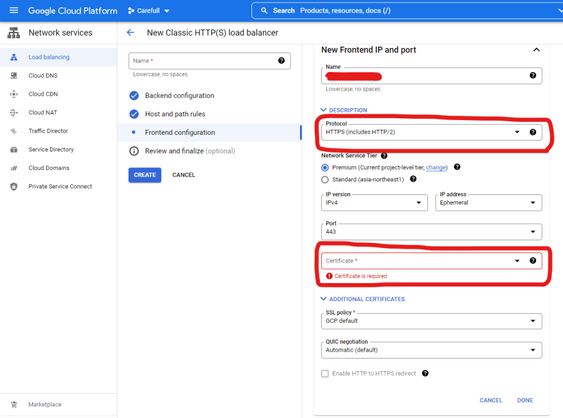The height and width of the screenshot is (418, 563).
Task: Open Marketplace in sidebar
Action: pos(58,405)
